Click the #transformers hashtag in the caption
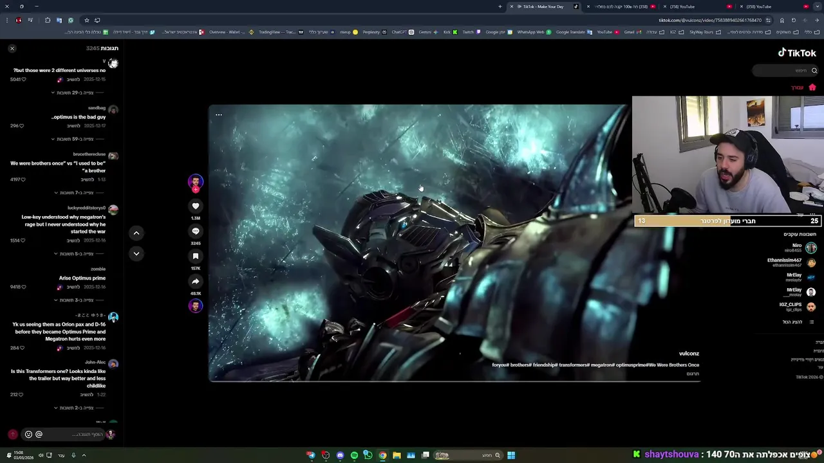The image size is (824, 463). (574, 365)
